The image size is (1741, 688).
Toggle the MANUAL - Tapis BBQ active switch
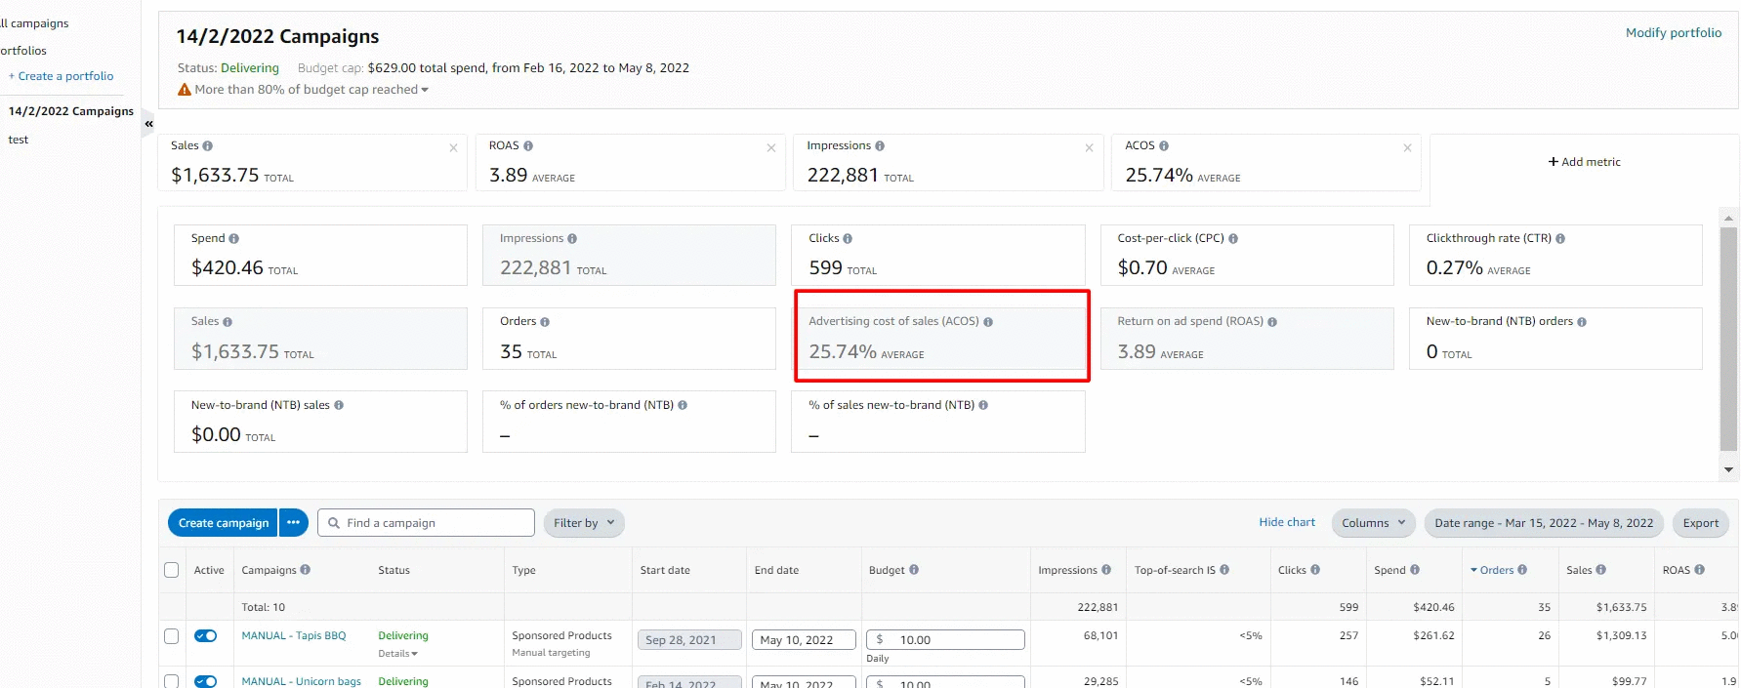click(x=206, y=636)
